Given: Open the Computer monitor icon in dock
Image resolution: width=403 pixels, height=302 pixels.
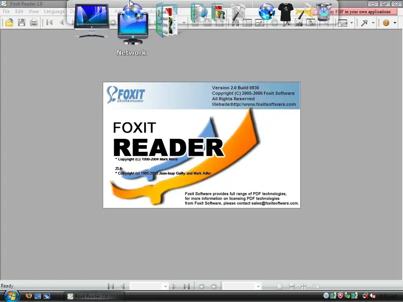Looking at the screenshot, I should pyautogui.click(x=92, y=21).
